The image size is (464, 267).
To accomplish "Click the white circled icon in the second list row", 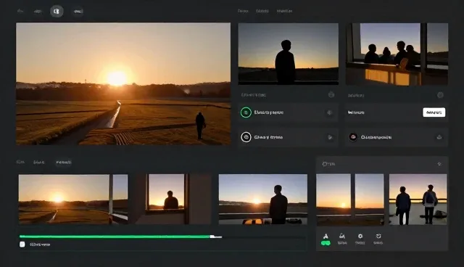I will pyautogui.click(x=246, y=137).
